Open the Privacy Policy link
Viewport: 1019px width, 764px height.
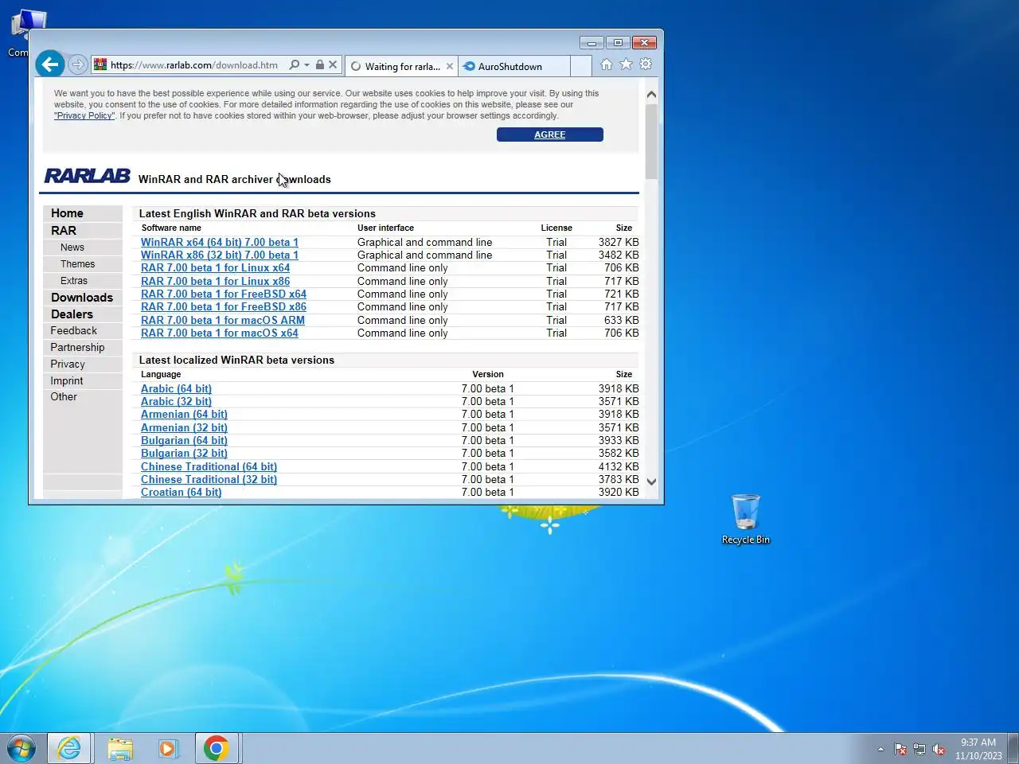[84, 115]
